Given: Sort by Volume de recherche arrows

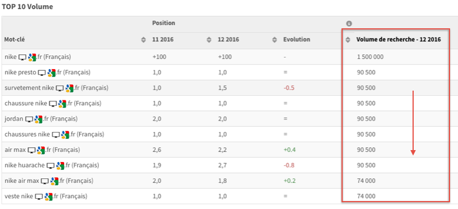Looking at the screenshot, I should point(348,40).
